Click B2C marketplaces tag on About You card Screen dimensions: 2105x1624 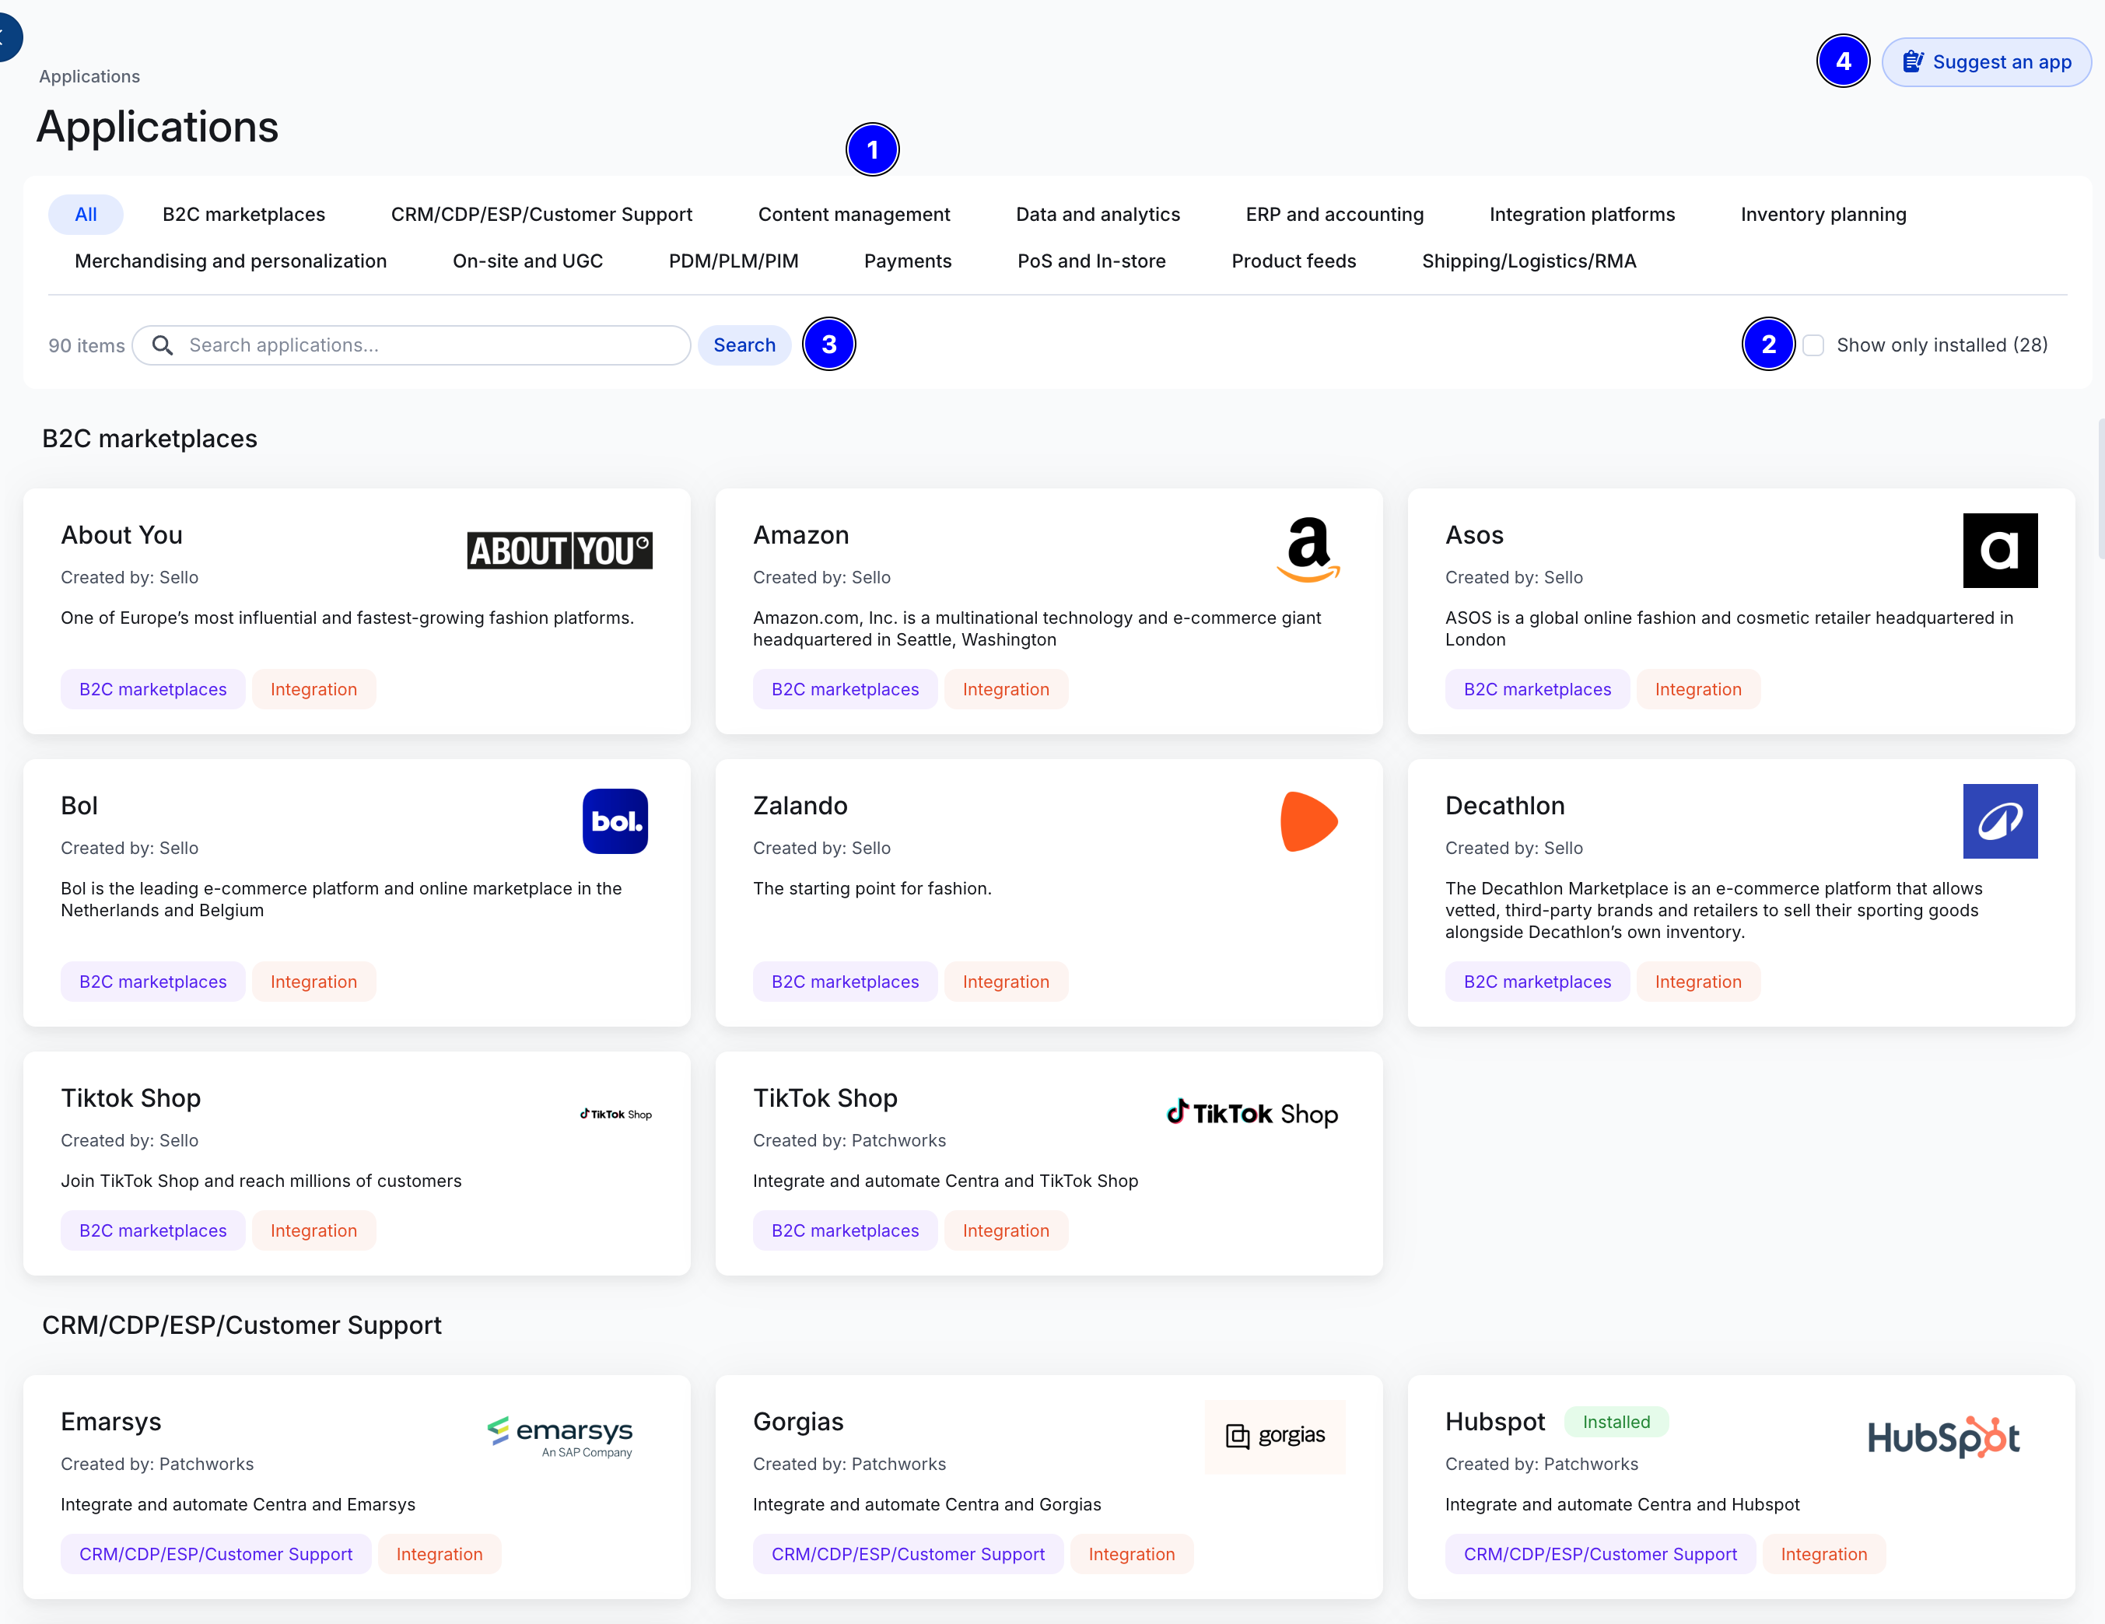pyautogui.click(x=153, y=689)
